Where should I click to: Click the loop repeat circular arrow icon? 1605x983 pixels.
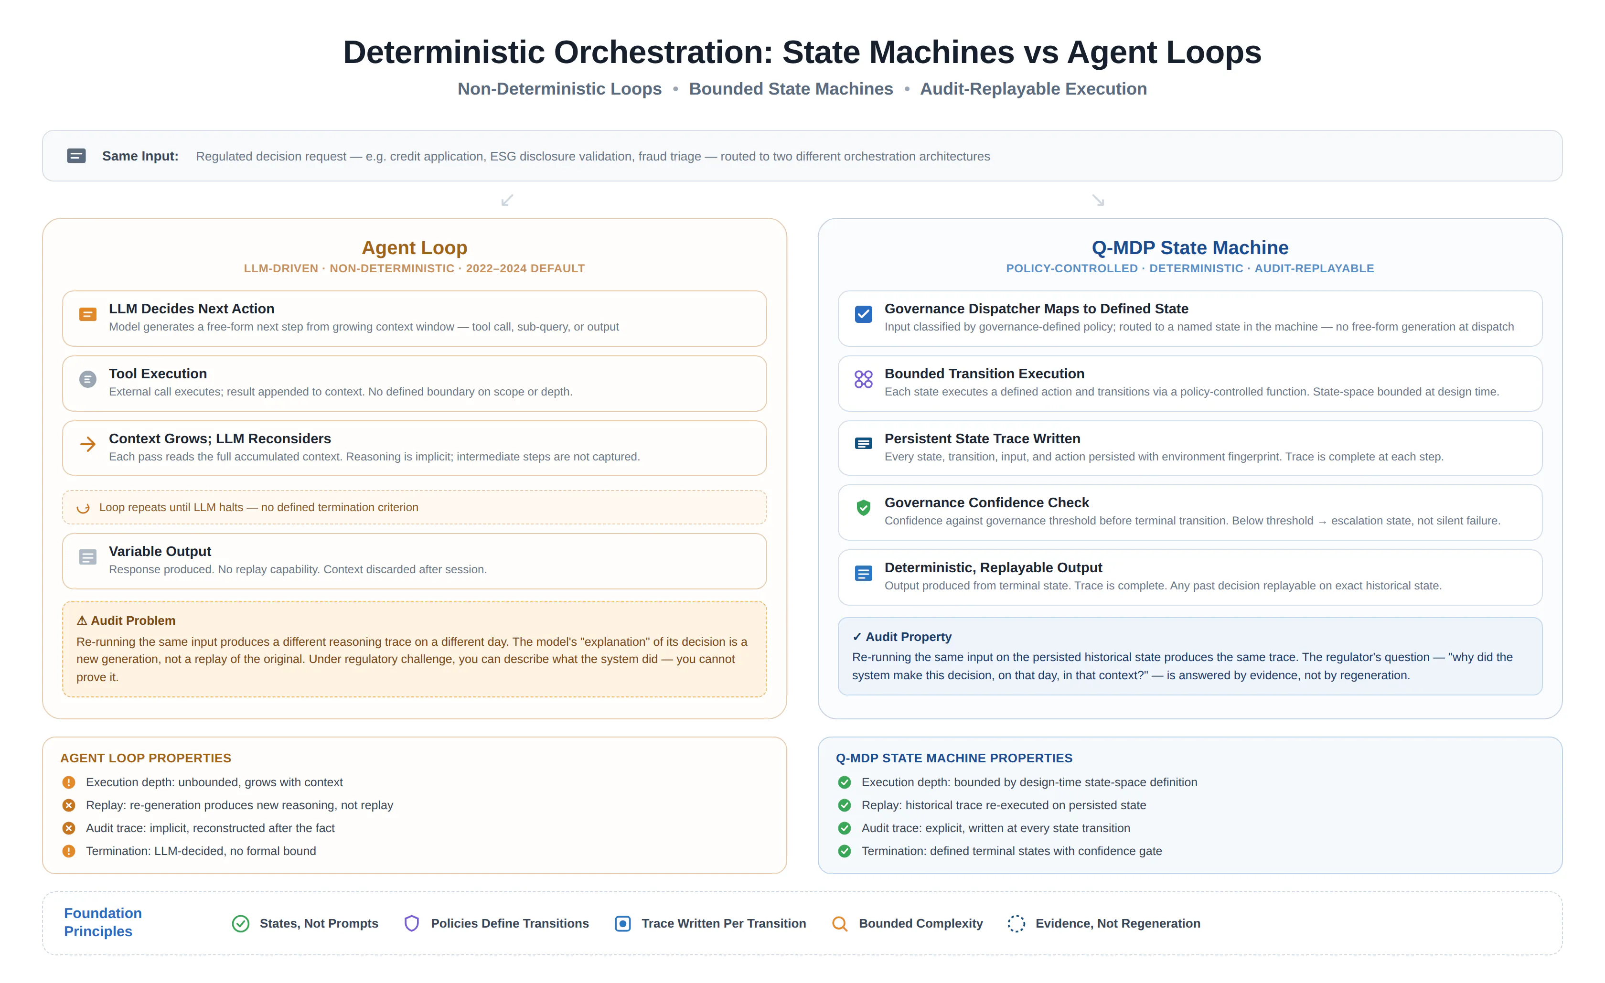(x=83, y=507)
